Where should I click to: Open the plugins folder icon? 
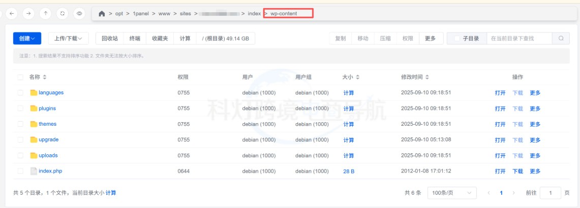click(x=34, y=109)
